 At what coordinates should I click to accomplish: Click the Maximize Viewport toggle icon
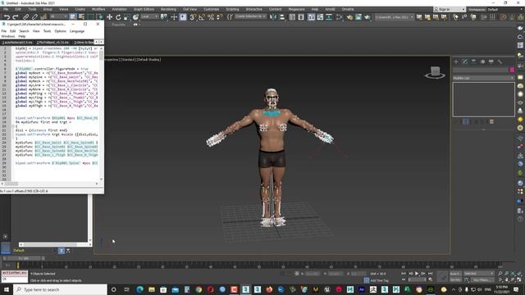point(519,279)
